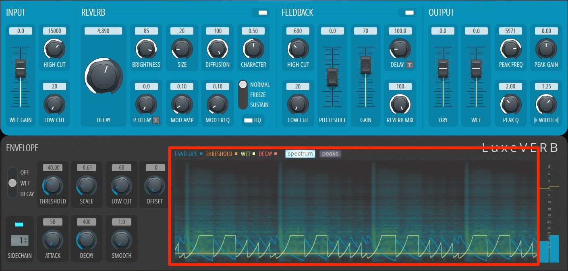568x271 pixels.
Task: Toggle the SIDECHAIN cyan enable light
Action: 19,224
